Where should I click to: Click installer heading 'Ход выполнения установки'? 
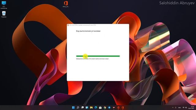(x=88, y=31)
